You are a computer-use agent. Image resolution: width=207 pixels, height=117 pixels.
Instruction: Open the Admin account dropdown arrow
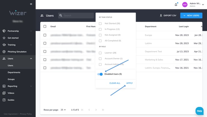[203, 5]
